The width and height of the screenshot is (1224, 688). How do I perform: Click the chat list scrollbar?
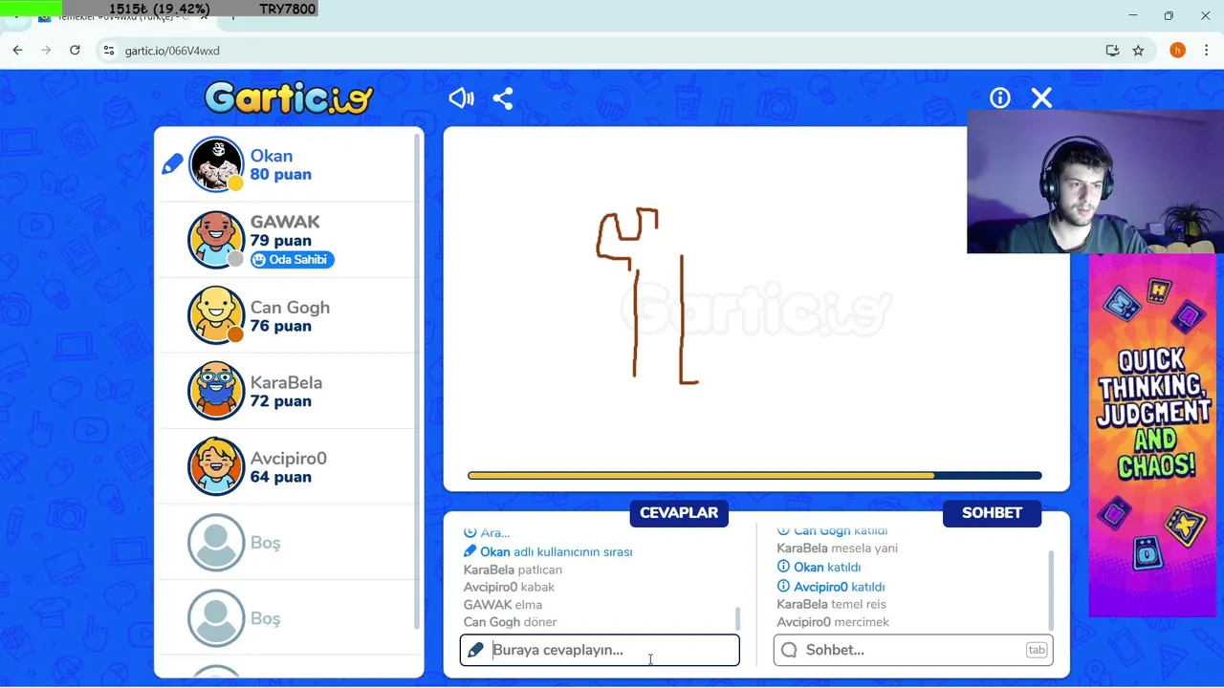coord(1051,590)
